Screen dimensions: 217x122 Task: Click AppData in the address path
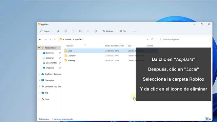(79, 39)
